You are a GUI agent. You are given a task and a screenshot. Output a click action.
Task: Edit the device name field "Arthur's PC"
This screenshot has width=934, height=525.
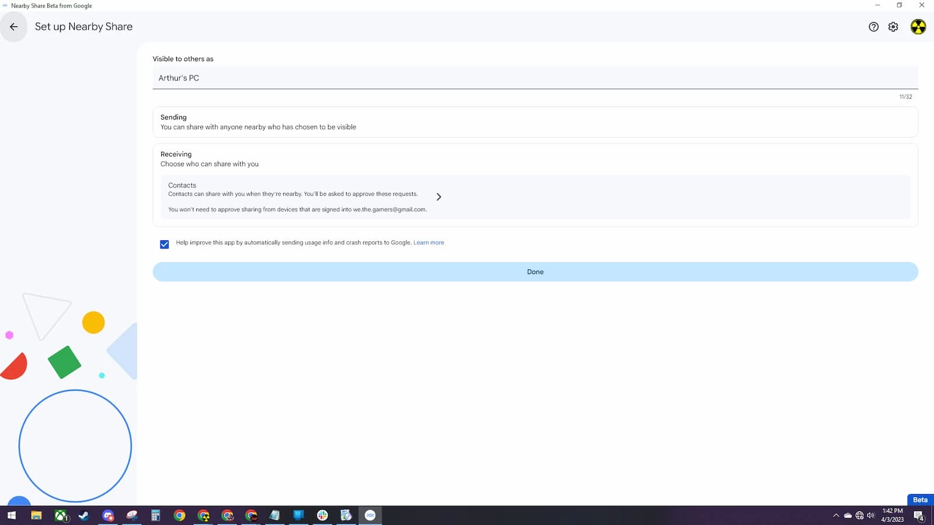point(535,78)
